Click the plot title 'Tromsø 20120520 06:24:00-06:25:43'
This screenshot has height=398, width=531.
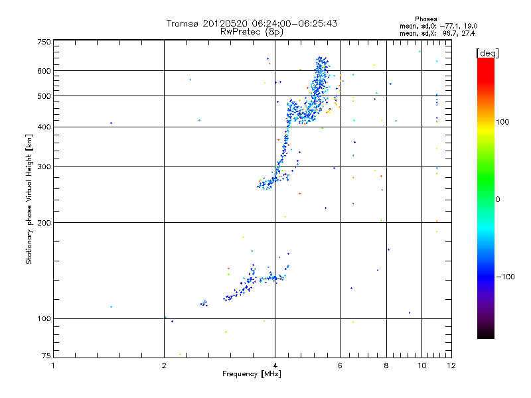252,23
